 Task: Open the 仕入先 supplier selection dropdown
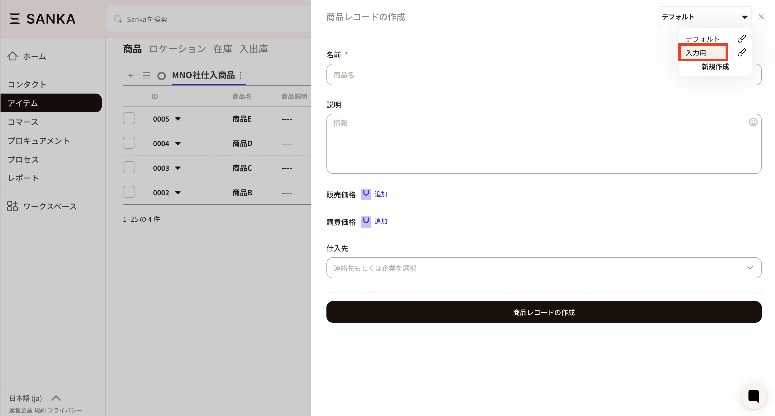click(x=544, y=268)
